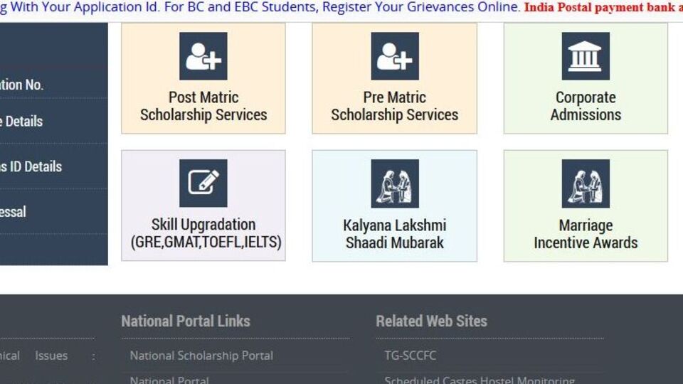Select the Corporate Admissions label
The image size is (683, 384).
point(586,106)
